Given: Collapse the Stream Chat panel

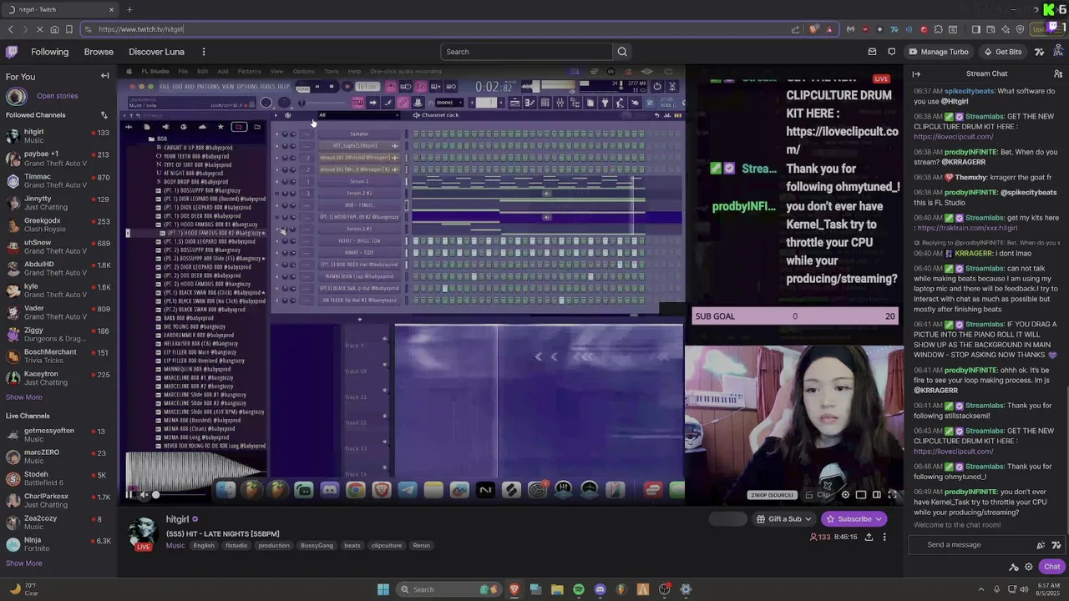Looking at the screenshot, I should tap(916, 73).
